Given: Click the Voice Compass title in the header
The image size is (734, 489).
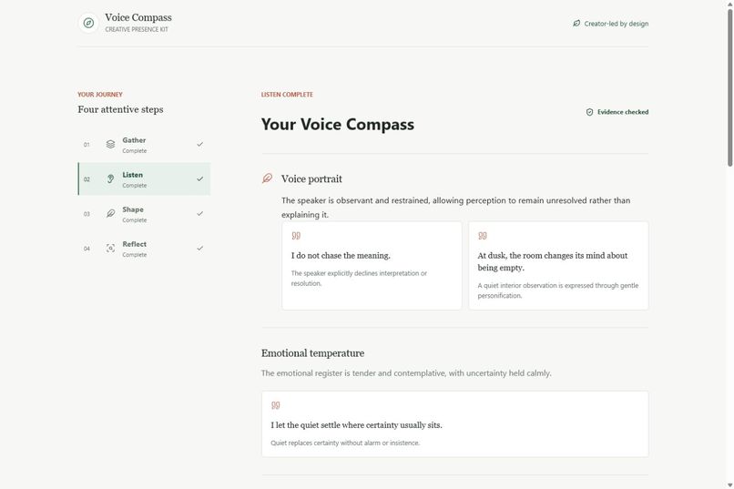Looking at the screenshot, I should tap(138, 17).
